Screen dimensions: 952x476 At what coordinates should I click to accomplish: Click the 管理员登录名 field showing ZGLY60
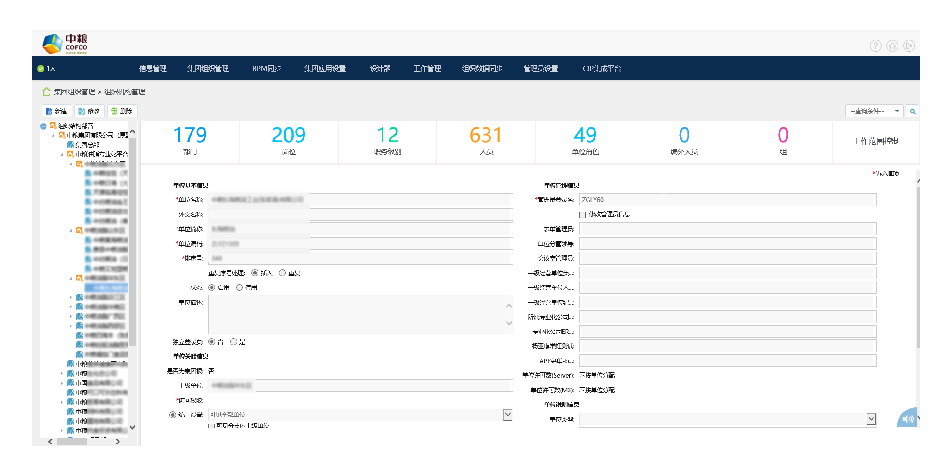[727, 200]
